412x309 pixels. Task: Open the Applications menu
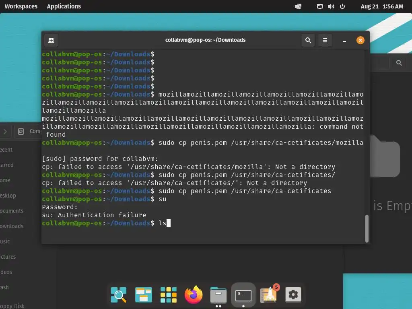64,6
